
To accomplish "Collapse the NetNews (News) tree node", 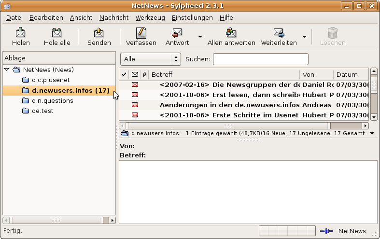I will point(7,70).
